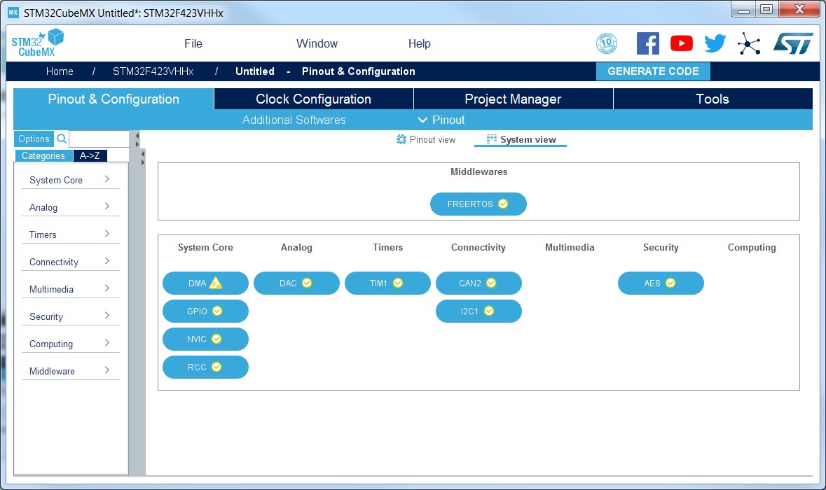This screenshot has width=826, height=490.
Task: Switch to the Clock Configuration tab
Action: 313,99
